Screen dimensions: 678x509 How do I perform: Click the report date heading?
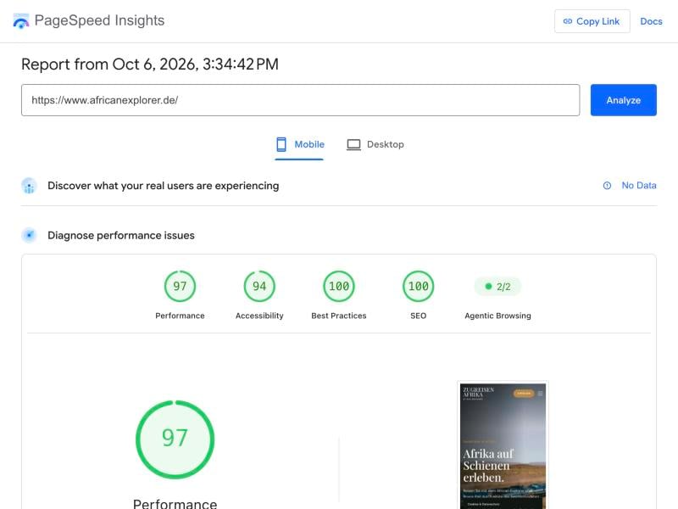(150, 64)
